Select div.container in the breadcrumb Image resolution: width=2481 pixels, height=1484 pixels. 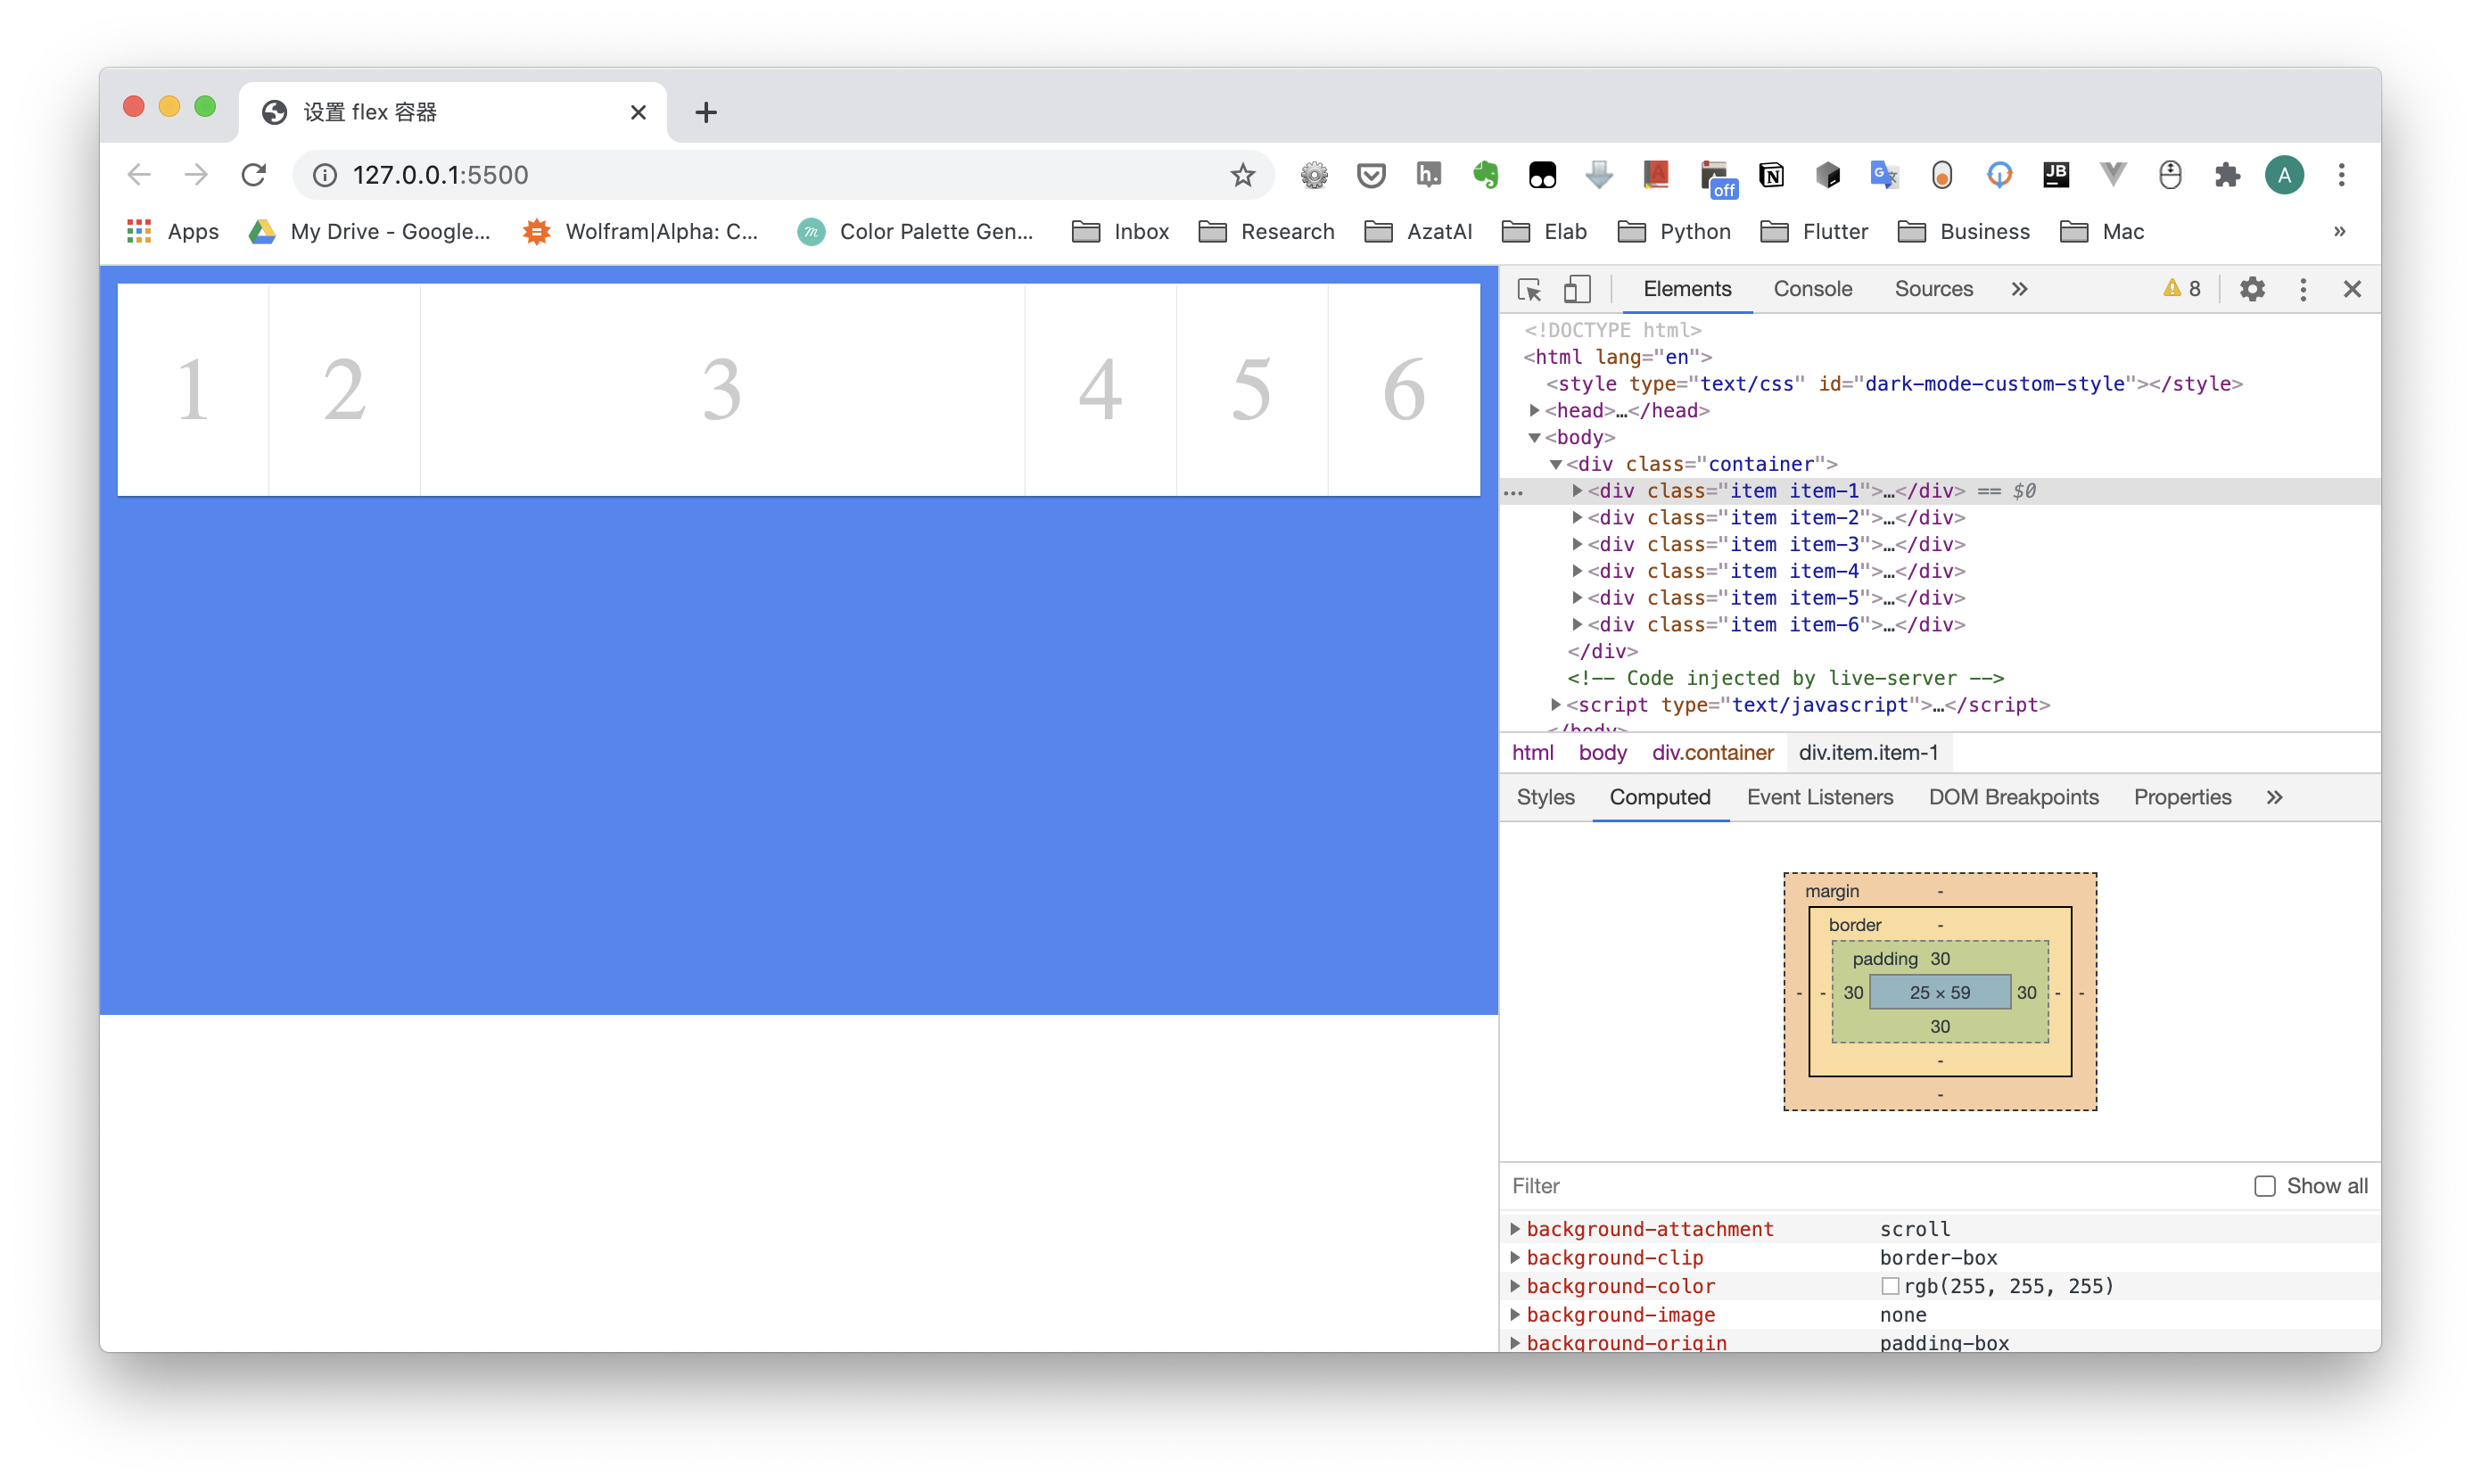coord(1712,752)
